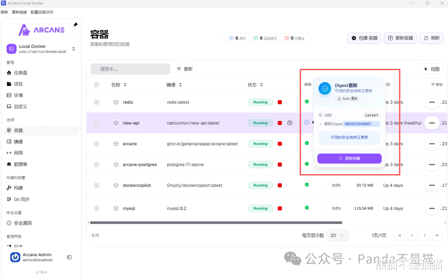Image resolution: width=448 pixels, height=277 pixels.
Task: Click 更新容器 in the Digest popup
Action: 349,158
